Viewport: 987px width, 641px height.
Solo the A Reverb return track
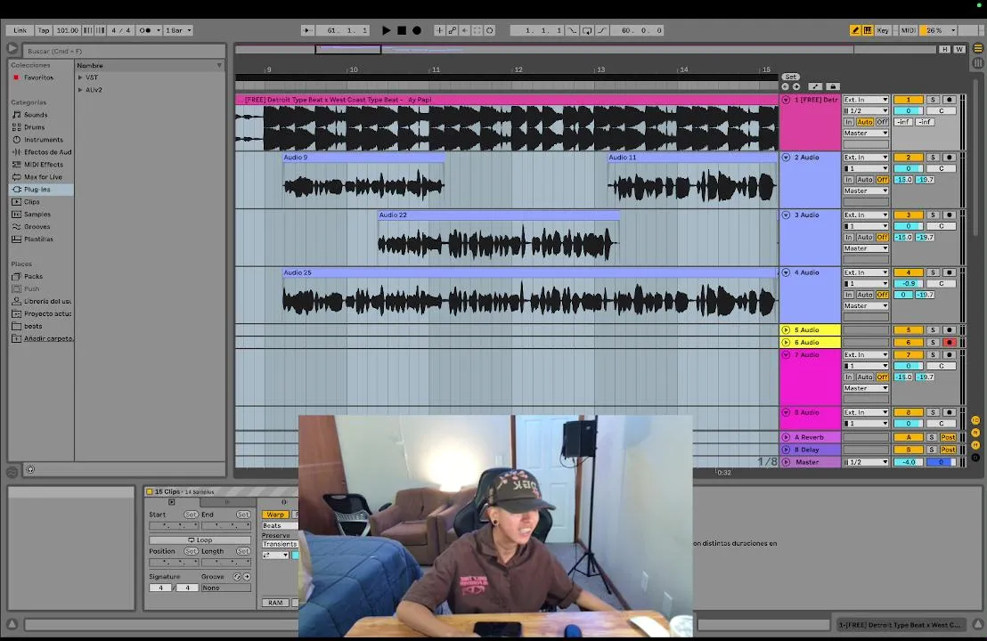click(932, 437)
